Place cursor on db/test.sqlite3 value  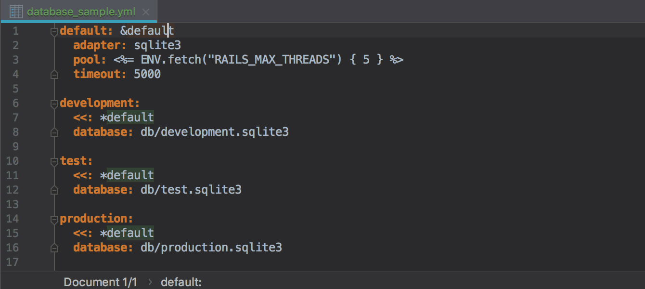pos(191,190)
